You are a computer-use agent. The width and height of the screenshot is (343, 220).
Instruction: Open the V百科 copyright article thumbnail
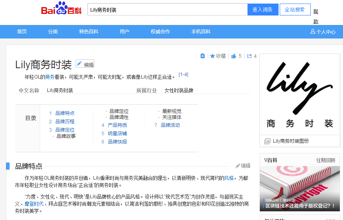coord(300,189)
